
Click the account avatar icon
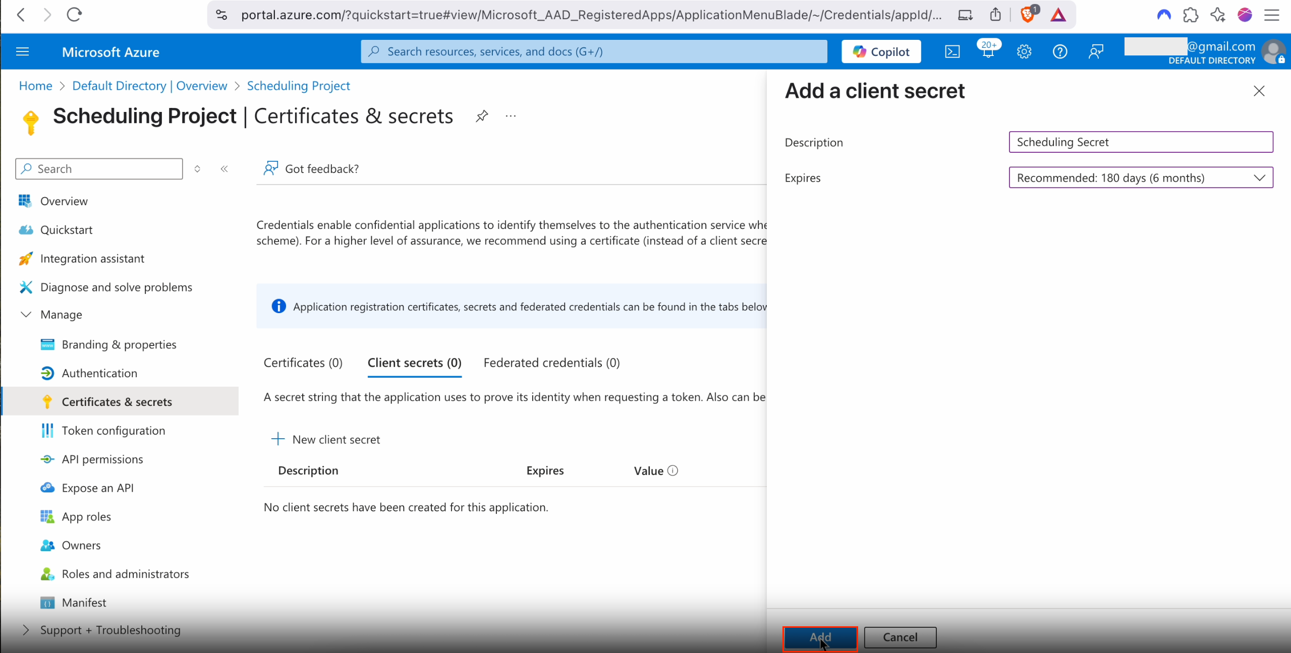coord(1273,51)
